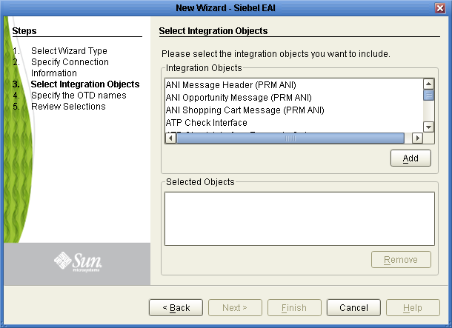Screen dimensions: 452x328
Task: Click step 1 Select Wizard Type
Action: pos(69,51)
